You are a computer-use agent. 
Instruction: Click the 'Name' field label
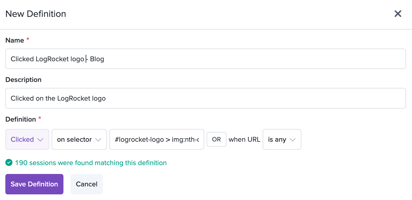coord(15,40)
